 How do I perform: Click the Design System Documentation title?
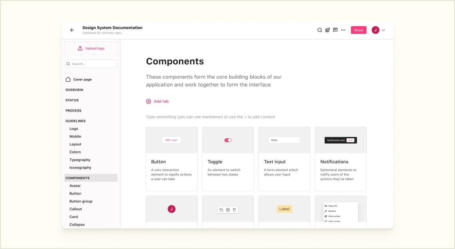[x=112, y=28]
